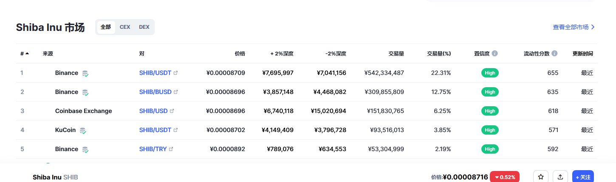Click liquidity score 571
The image size is (616, 182).
554,130
